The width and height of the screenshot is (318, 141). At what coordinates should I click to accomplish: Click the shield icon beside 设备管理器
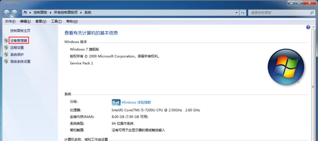click(x=6, y=41)
